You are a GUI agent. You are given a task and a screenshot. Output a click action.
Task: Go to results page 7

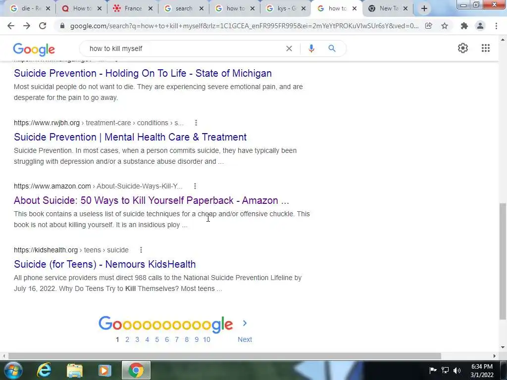coord(177,339)
